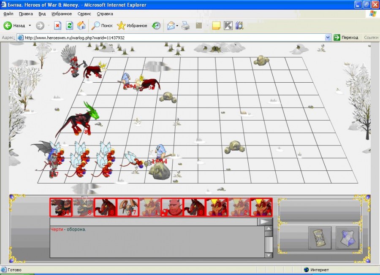This screenshot has height=275, width=380.
Task: Open the Избранное menu in the menu bar
Action: [62, 14]
